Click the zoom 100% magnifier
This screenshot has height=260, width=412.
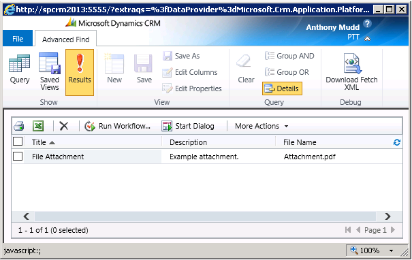[354, 250]
